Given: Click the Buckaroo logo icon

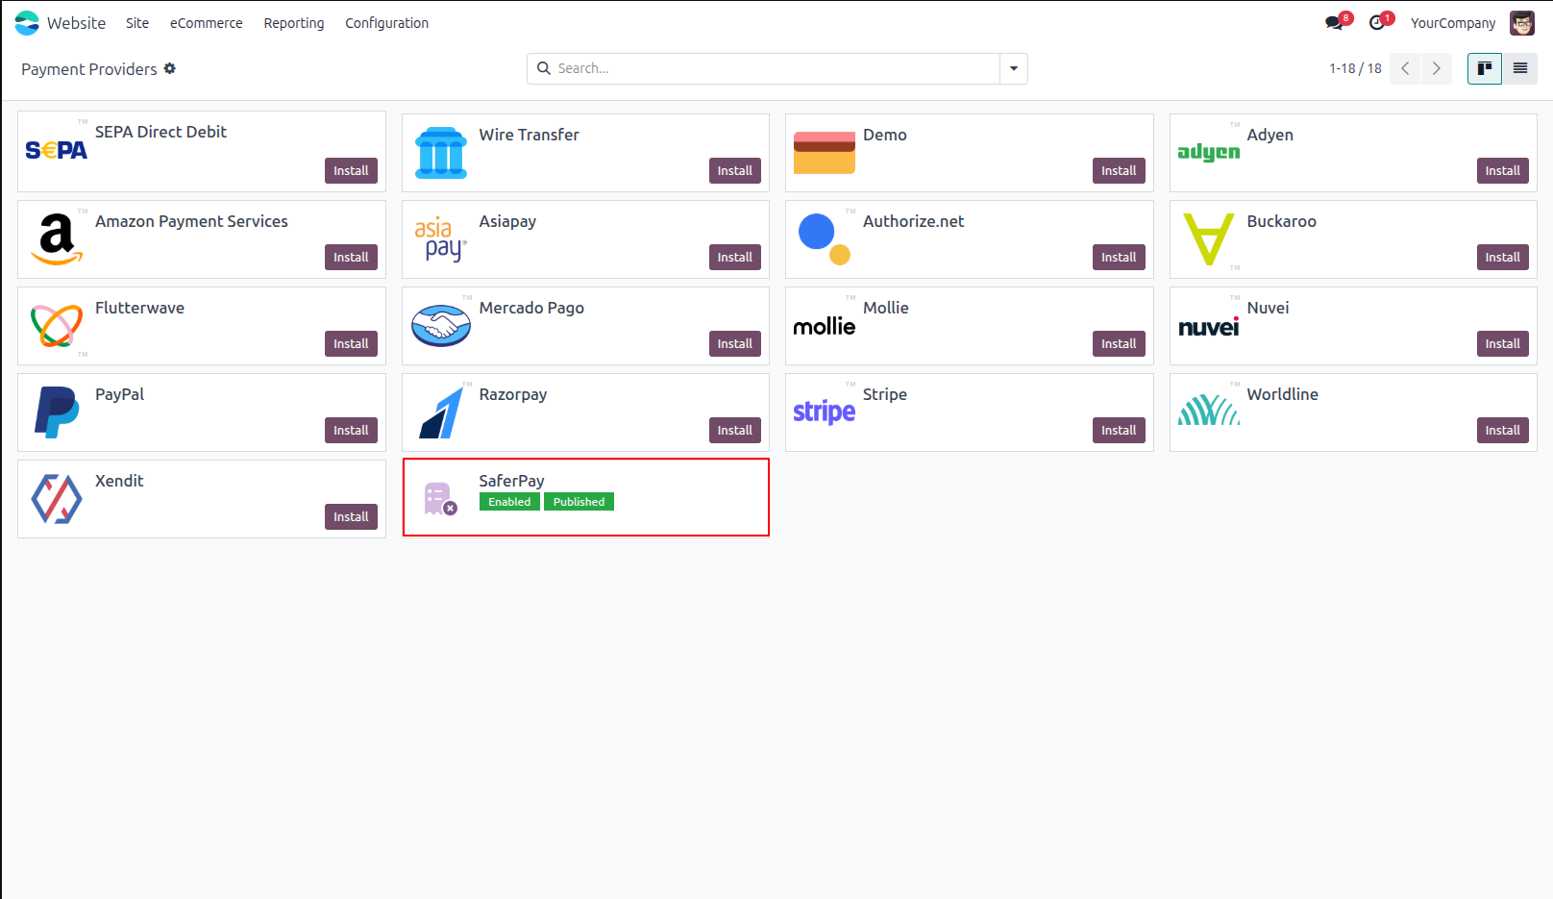Looking at the screenshot, I should 1209,239.
